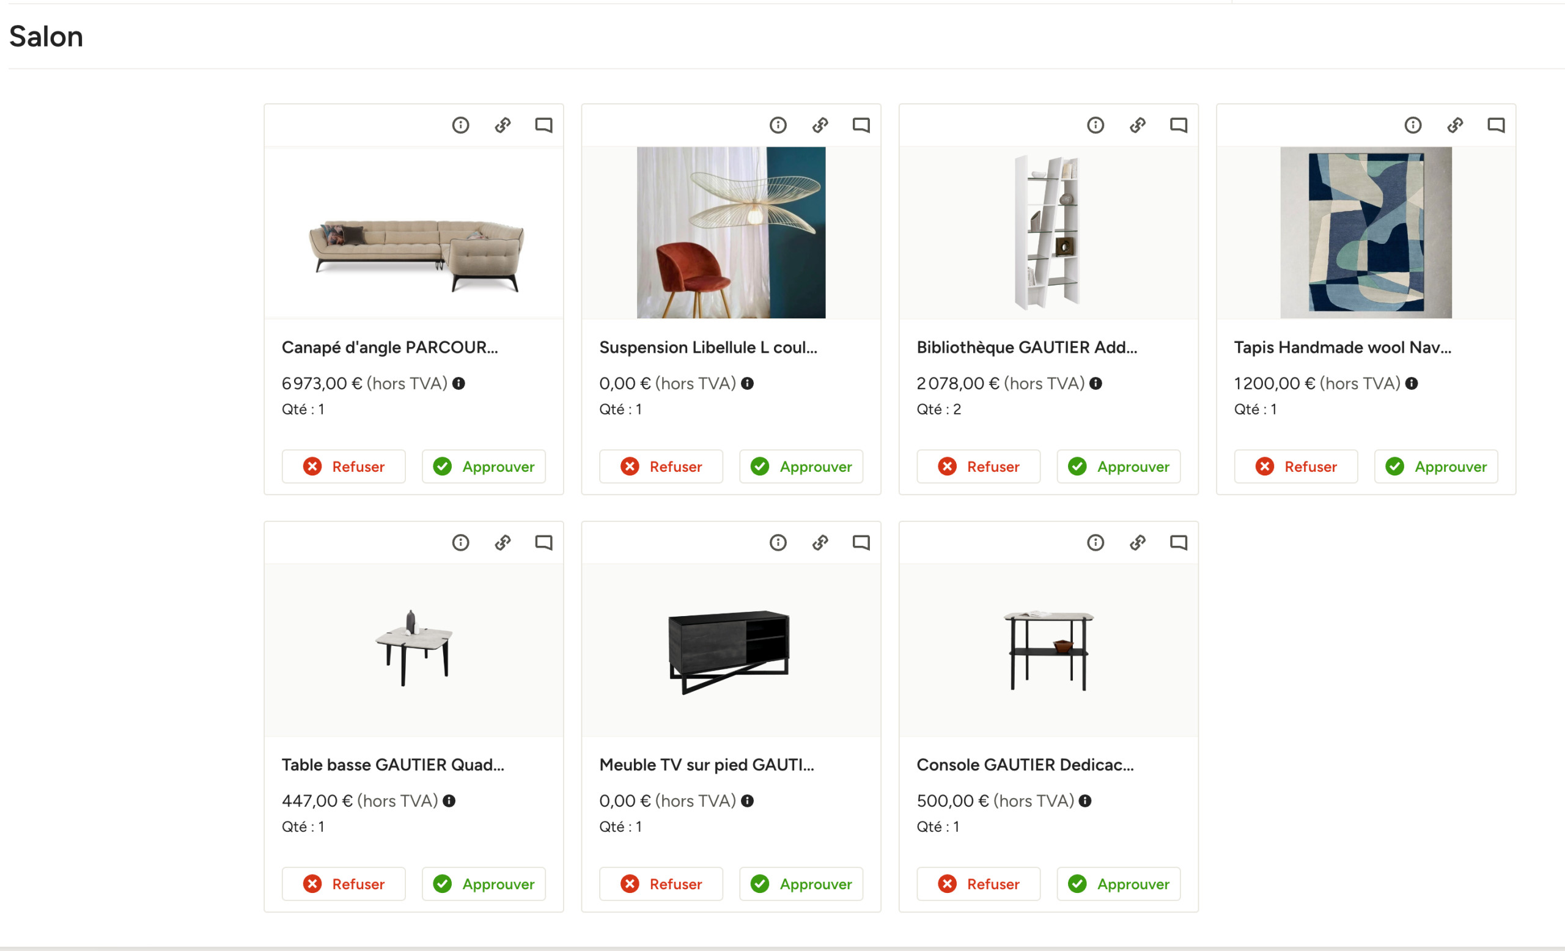Click link icon on Suspension Libellule card
The height and width of the screenshot is (951, 1565).
tap(820, 125)
